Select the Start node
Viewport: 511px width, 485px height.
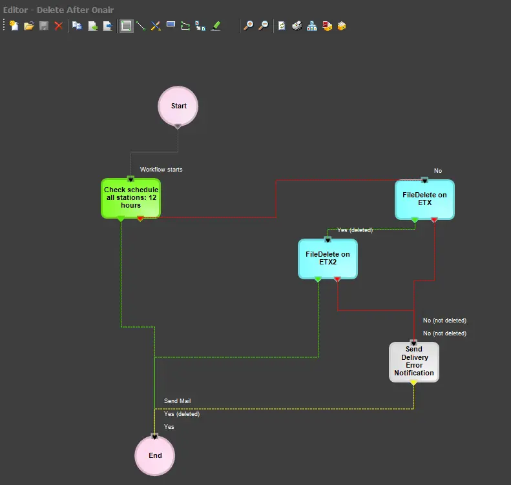click(x=178, y=106)
